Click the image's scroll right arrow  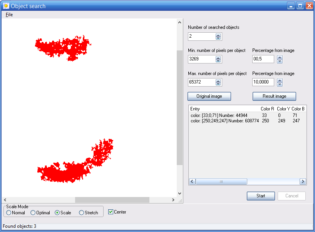tap(173, 200)
